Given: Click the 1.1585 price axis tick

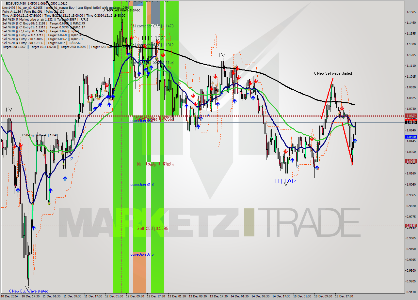Looking at the screenshot, I should (411, 12).
